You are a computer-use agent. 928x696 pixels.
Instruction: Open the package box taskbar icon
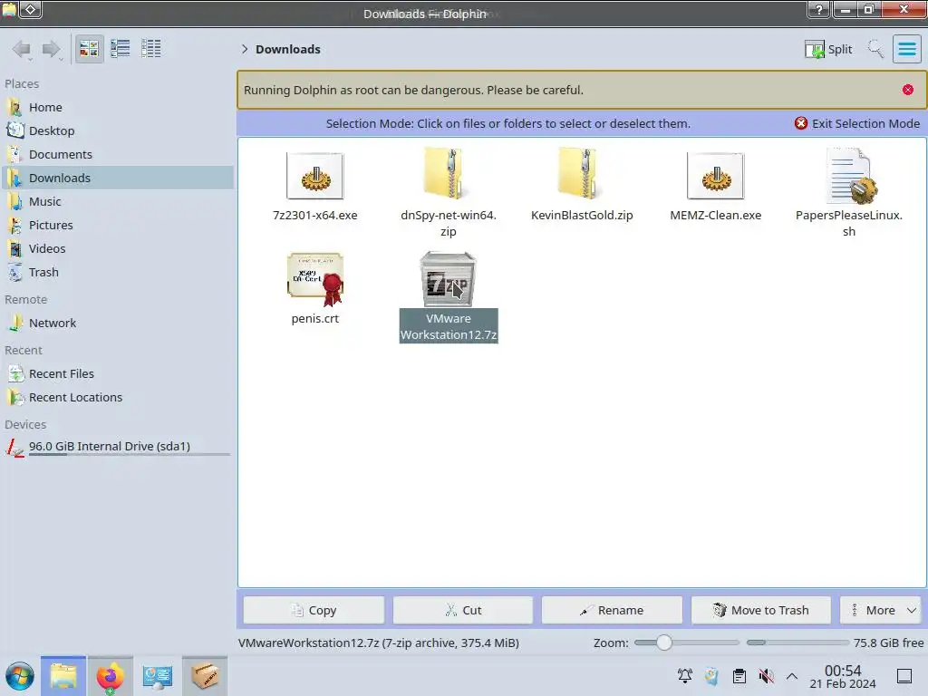point(205,676)
